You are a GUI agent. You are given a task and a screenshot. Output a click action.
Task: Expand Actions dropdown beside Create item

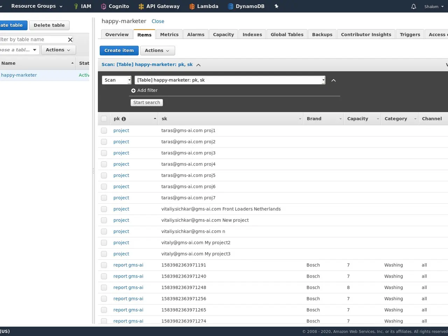[157, 50]
